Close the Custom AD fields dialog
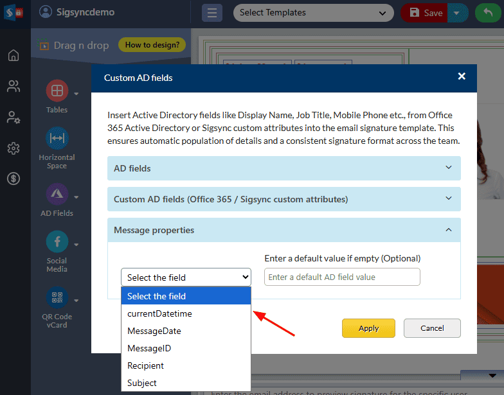This screenshot has height=395, width=504. [461, 76]
